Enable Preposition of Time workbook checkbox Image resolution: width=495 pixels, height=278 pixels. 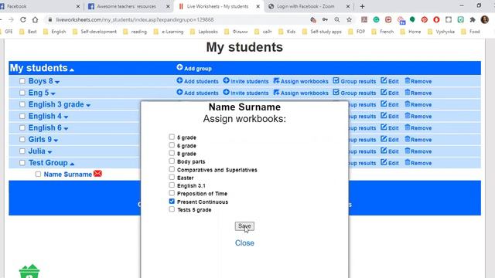click(x=172, y=193)
